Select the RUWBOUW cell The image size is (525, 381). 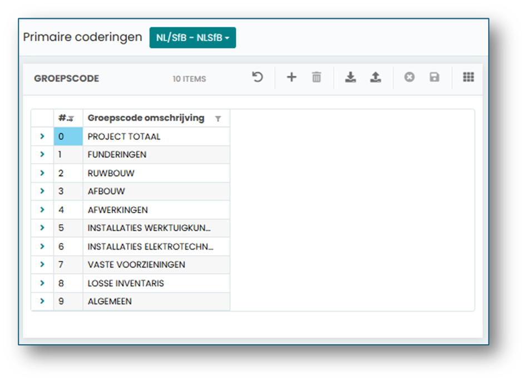pos(156,173)
